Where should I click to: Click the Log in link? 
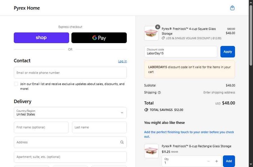[122, 61]
